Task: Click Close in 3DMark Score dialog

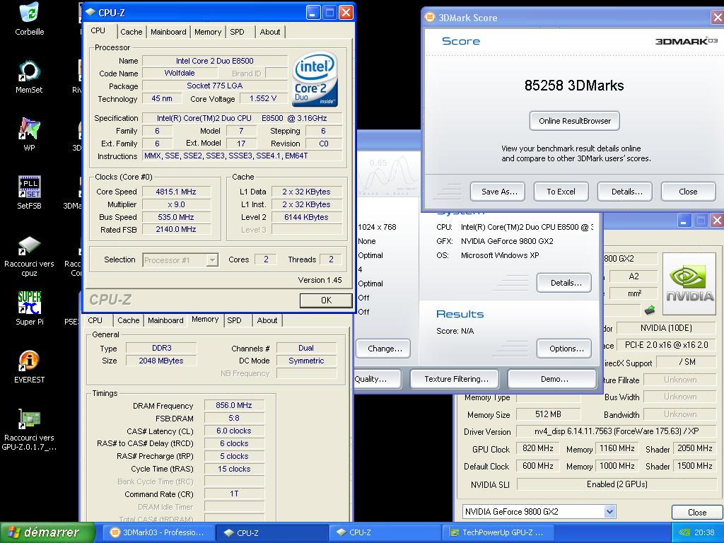Action: 688,192
